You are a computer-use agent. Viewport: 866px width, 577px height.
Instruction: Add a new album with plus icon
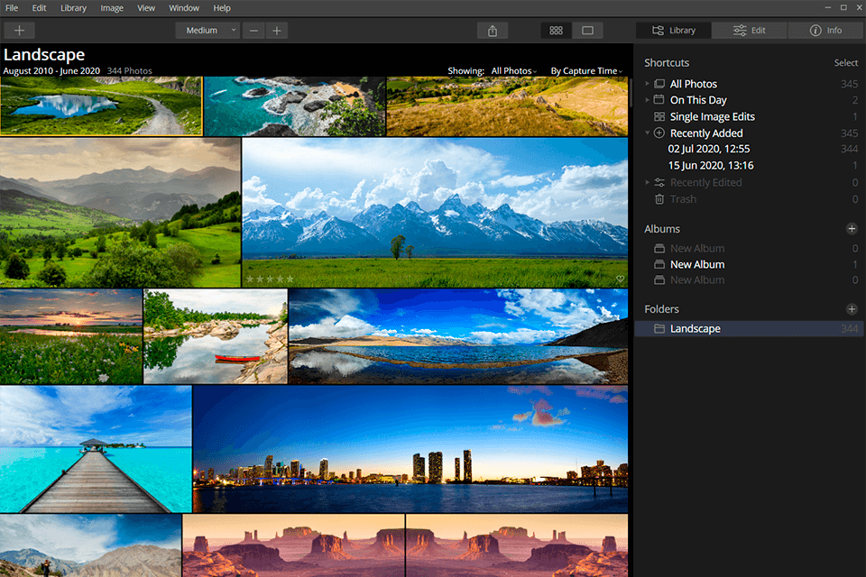(852, 229)
